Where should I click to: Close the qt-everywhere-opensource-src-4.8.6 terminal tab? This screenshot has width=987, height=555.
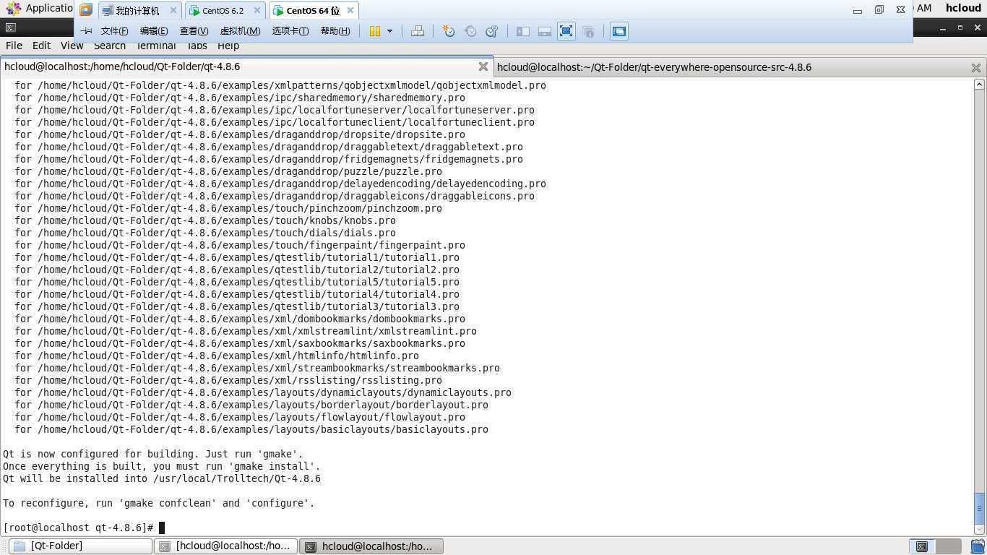976,67
